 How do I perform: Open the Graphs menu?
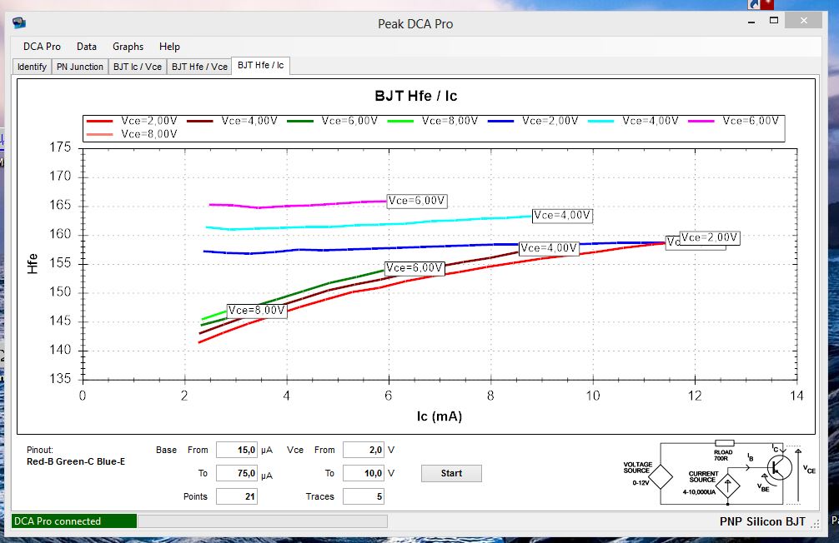click(x=128, y=47)
